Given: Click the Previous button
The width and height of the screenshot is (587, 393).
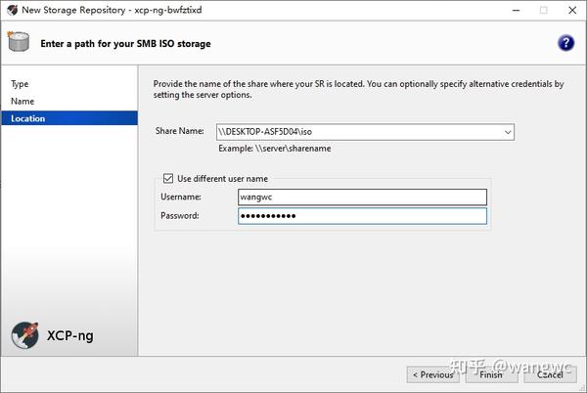Looking at the screenshot, I should (x=433, y=373).
